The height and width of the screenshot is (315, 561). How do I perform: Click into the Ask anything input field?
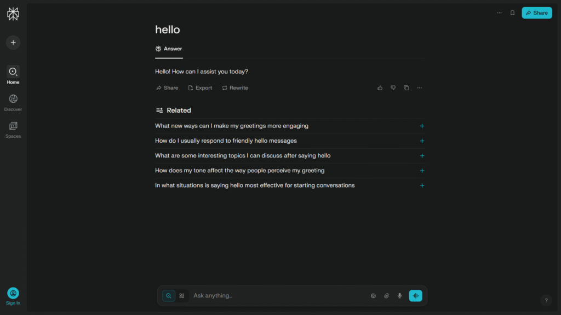pyautogui.click(x=279, y=296)
